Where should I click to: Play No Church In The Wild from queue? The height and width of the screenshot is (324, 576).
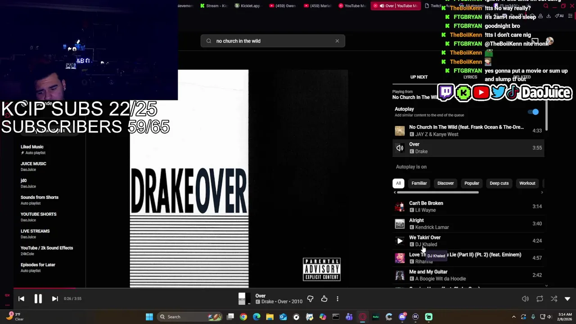[x=468, y=130]
